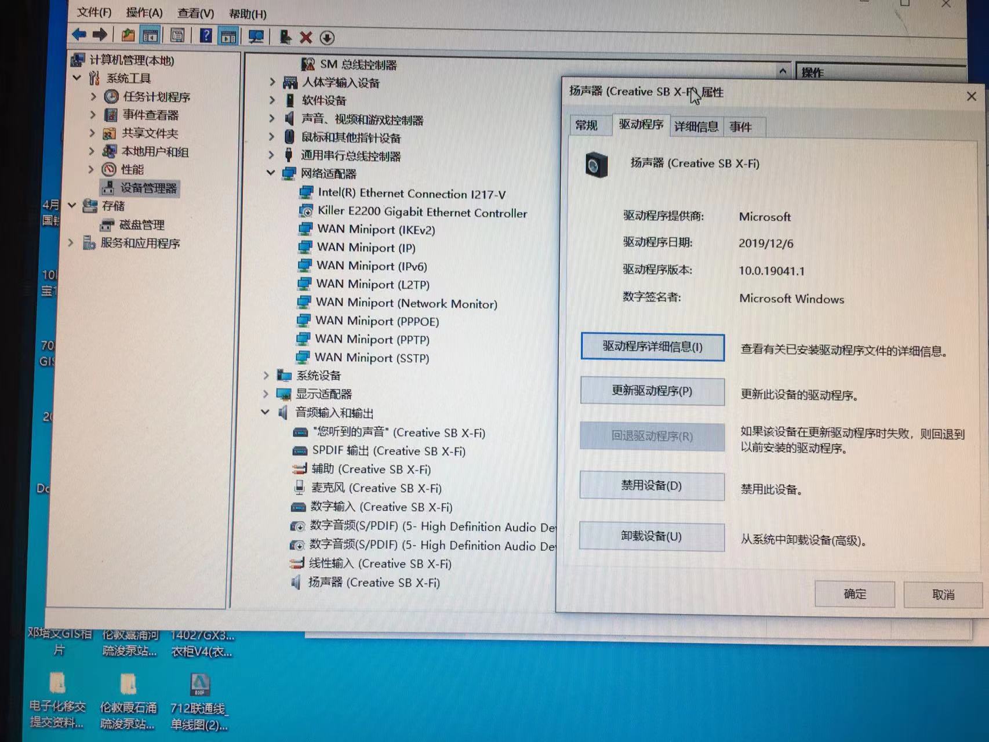Click the SPDIF 输出 device icon

300,450
